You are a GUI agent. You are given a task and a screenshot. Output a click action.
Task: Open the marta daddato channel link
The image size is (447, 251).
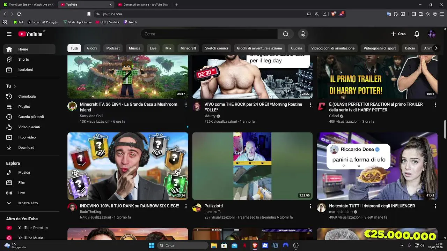(341, 212)
